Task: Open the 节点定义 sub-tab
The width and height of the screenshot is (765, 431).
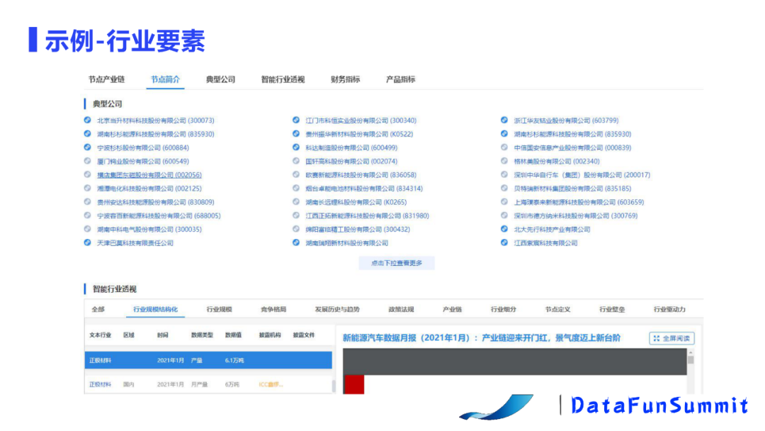Action: (557, 310)
